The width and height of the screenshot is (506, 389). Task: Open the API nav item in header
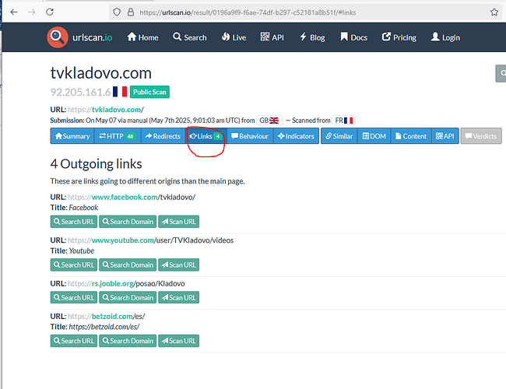coord(272,37)
